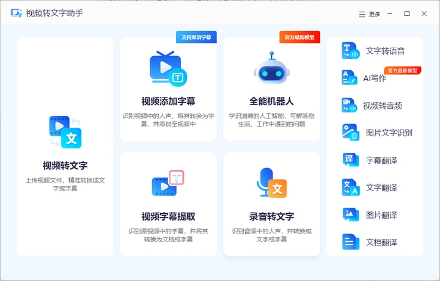Click the 录音转文字 microphone icon
440x281 pixels.
(x=271, y=183)
